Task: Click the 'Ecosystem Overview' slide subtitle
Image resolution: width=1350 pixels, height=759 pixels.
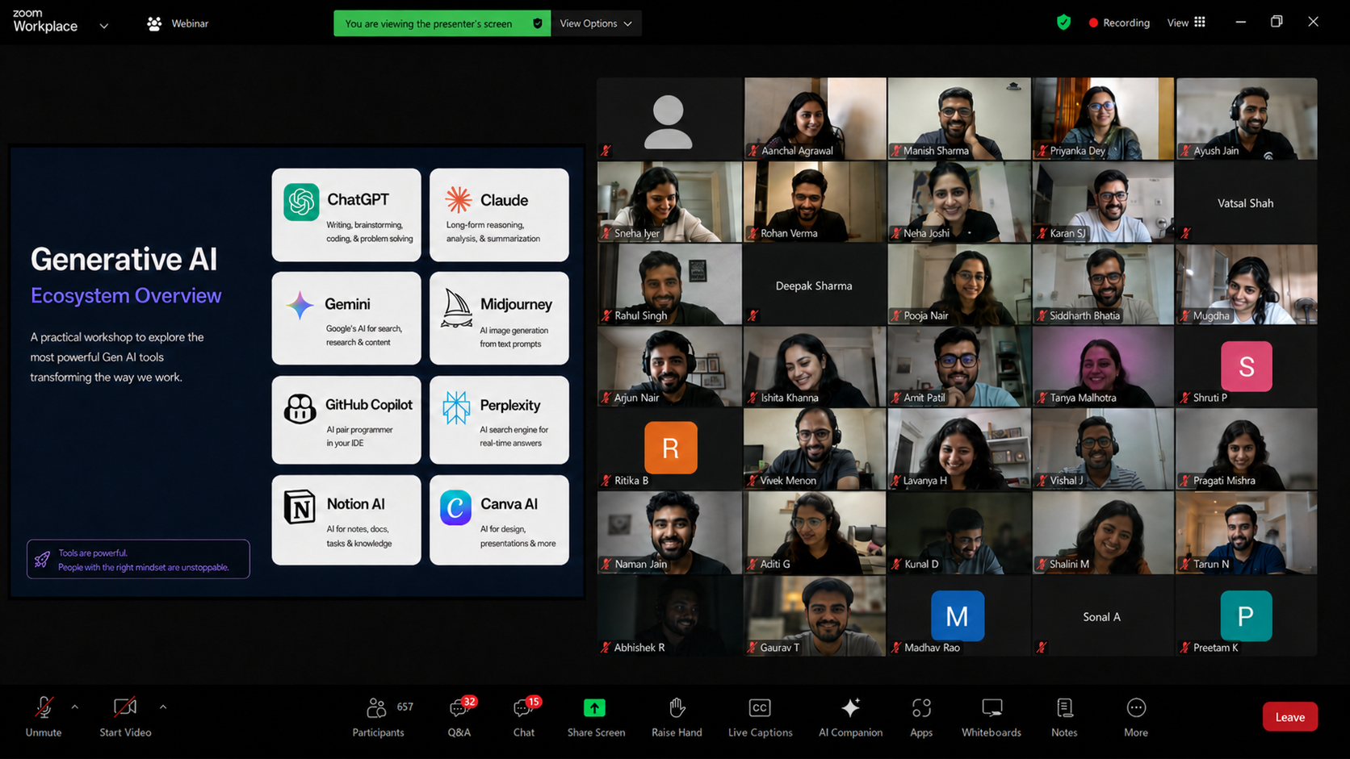Action: pos(126,296)
